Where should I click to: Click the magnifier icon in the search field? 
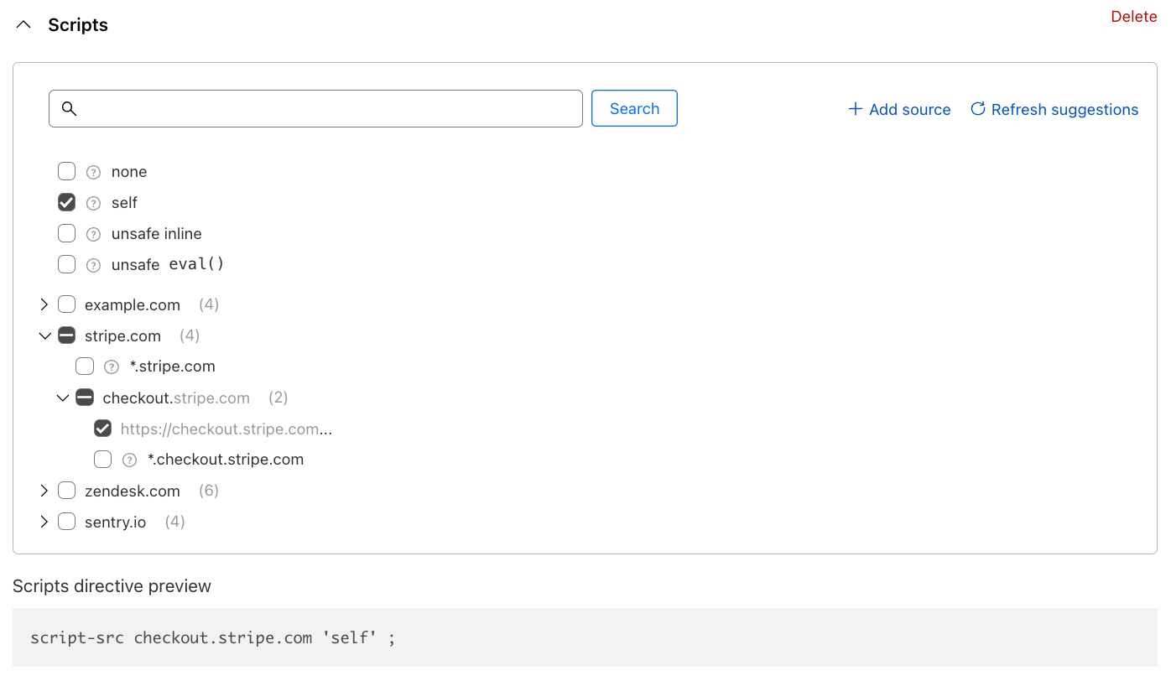click(70, 109)
